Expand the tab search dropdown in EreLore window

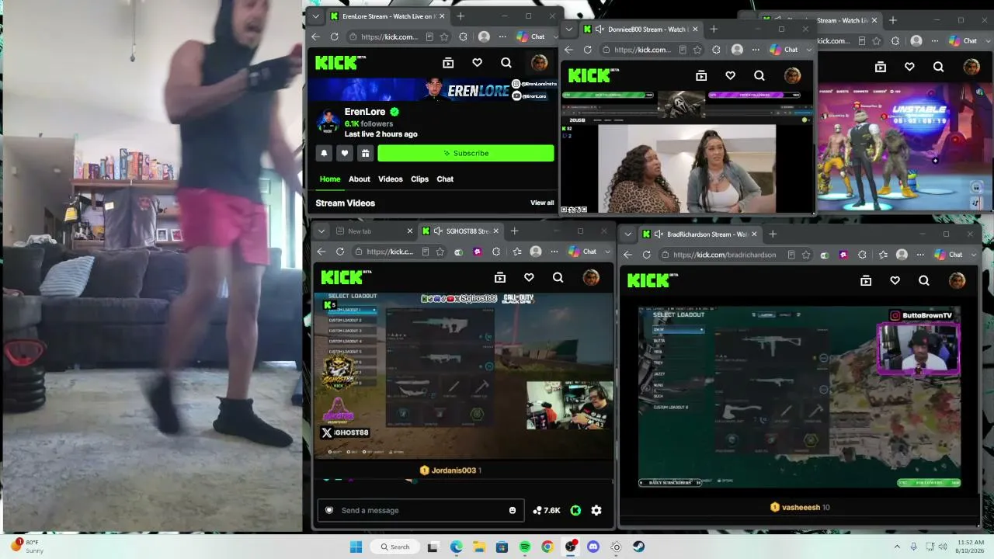[x=315, y=16]
